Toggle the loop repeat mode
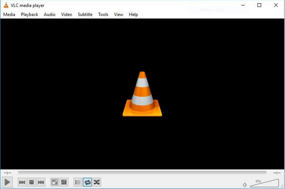This screenshot has height=189, width=285. (87, 182)
